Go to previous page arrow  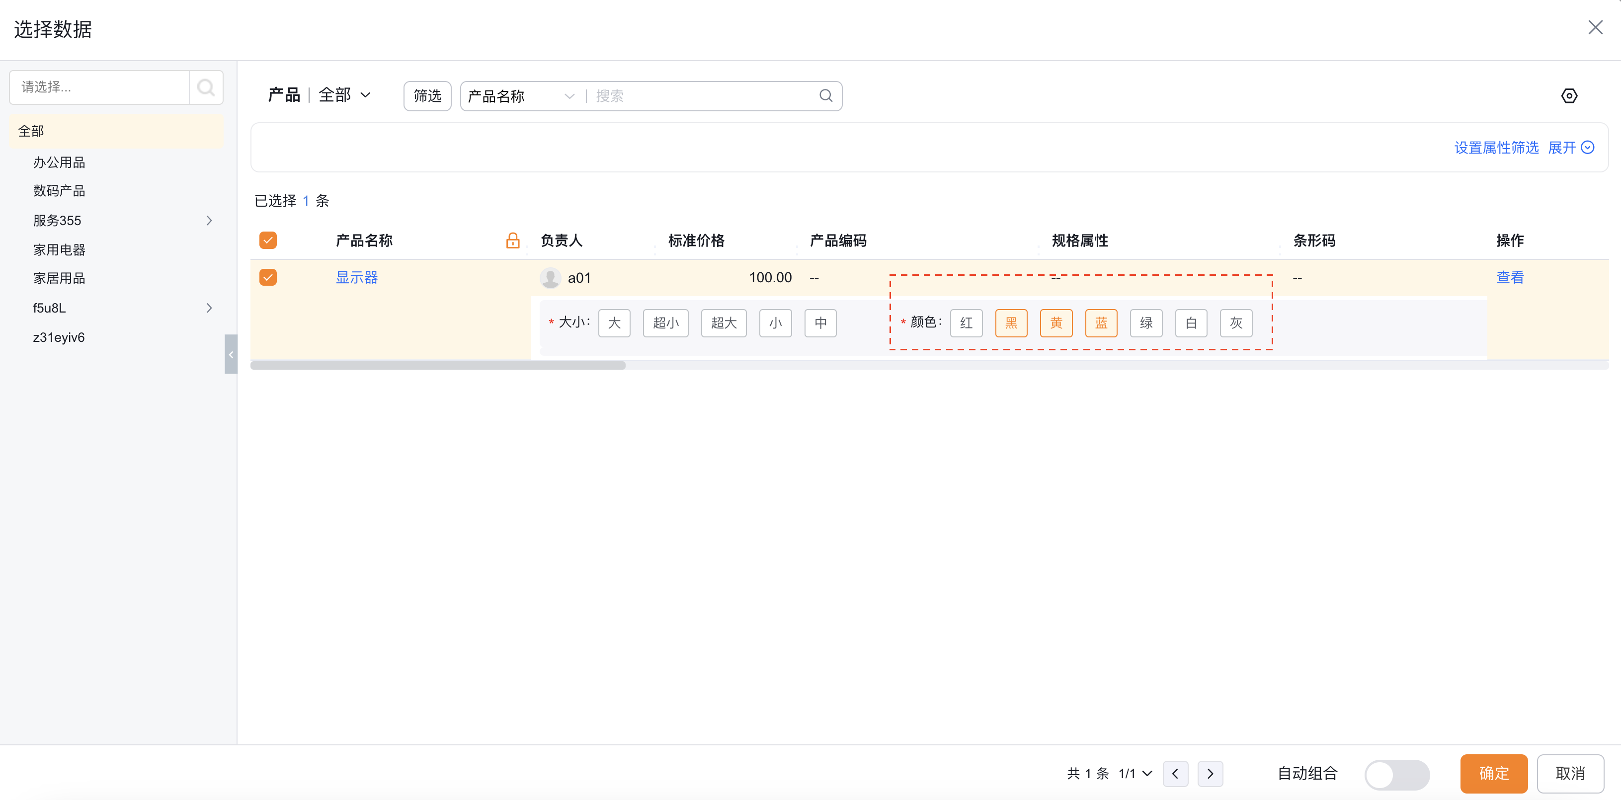(1175, 774)
